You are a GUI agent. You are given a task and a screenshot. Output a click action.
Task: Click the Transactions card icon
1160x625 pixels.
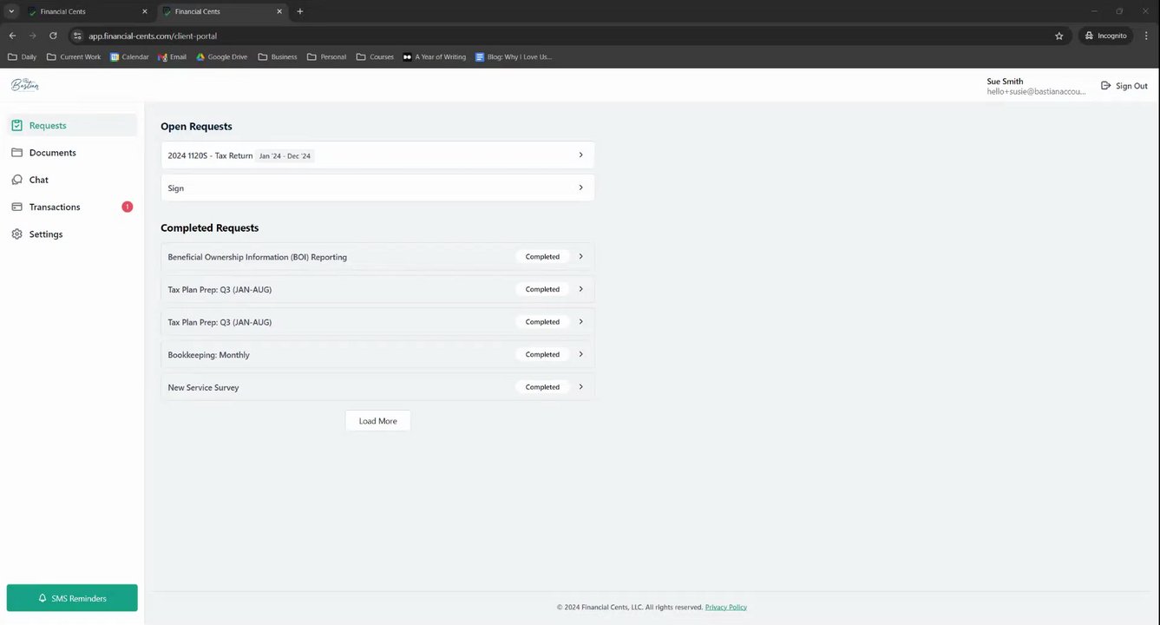tap(16, 207)
